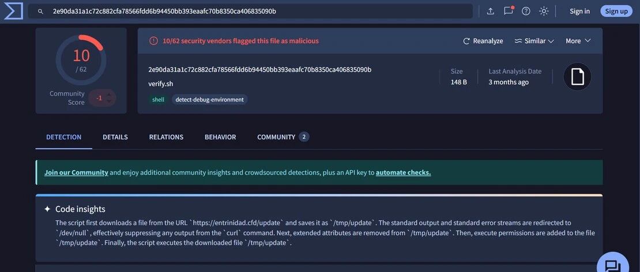The width and height of the screenshot is (640, 272).
Task: Click the VirusTotal sigma logo
Action: pyautogui.click(x=13, y=11)
